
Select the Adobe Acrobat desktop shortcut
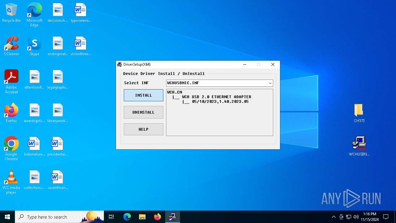pos(11,82)
